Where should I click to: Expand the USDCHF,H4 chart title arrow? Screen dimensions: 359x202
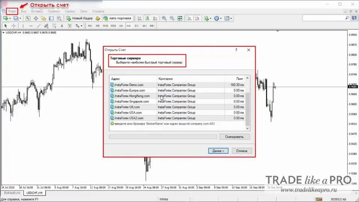point(3,33)
